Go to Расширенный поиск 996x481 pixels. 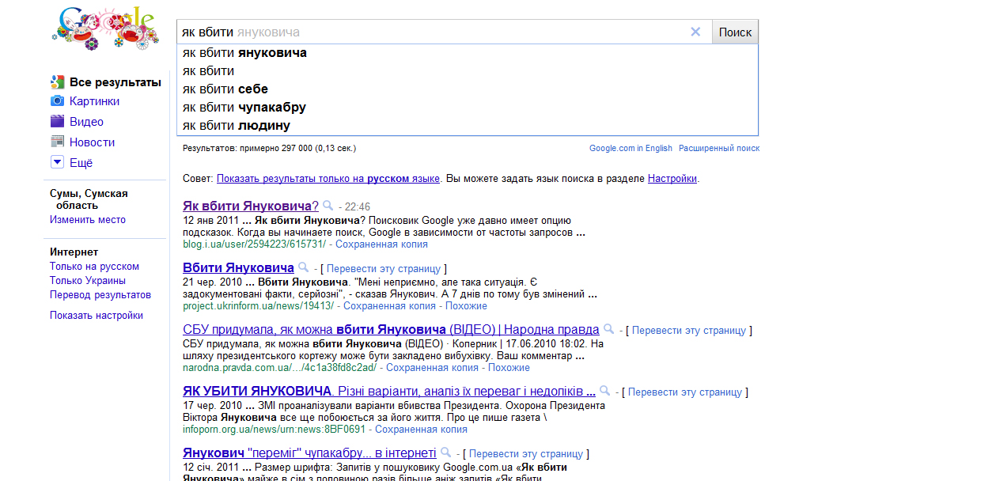[x=719, y=148]
